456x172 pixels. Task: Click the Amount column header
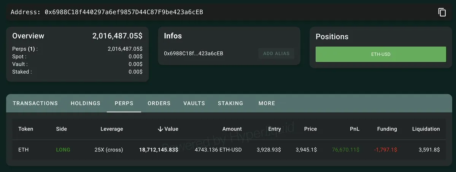point(232,129)
